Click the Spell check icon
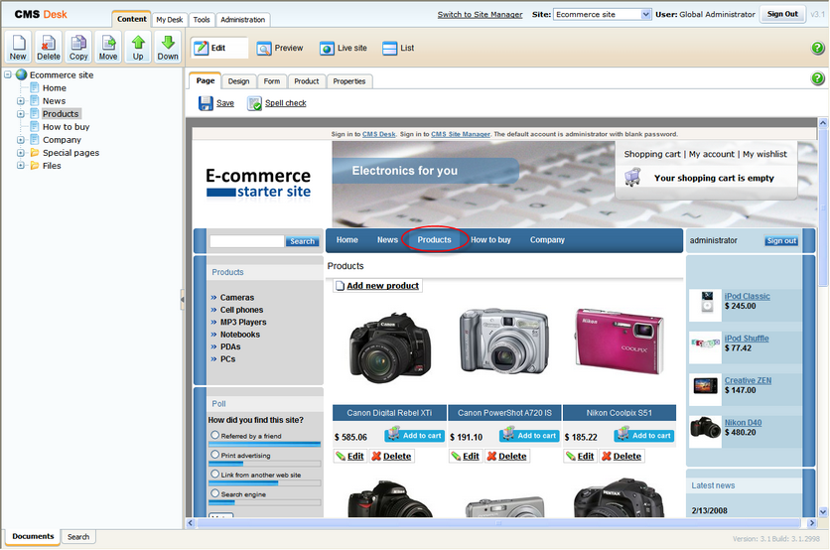Image resolution: width=830 pixels, height=550 pixels. 254,103
